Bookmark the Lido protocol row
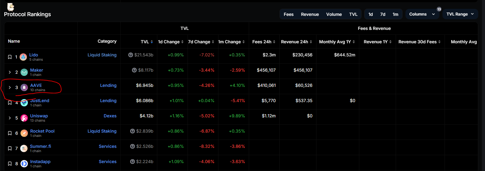Screen dimensions: 485x171 pyautogui.click(x=10, y=57)
